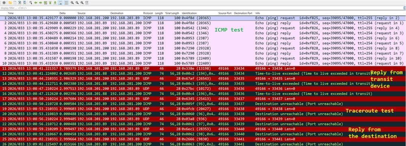Sort by the Destination column header

(126, 13)
